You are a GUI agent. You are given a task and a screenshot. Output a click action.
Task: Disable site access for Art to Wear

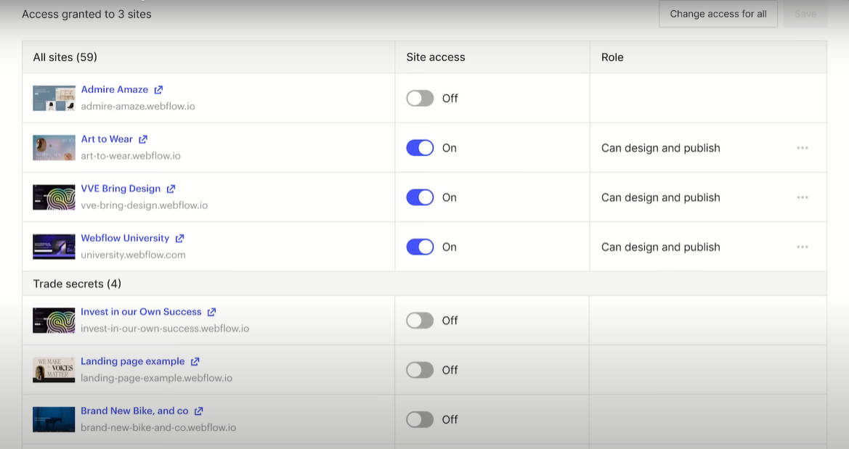[x=421, y=148]
